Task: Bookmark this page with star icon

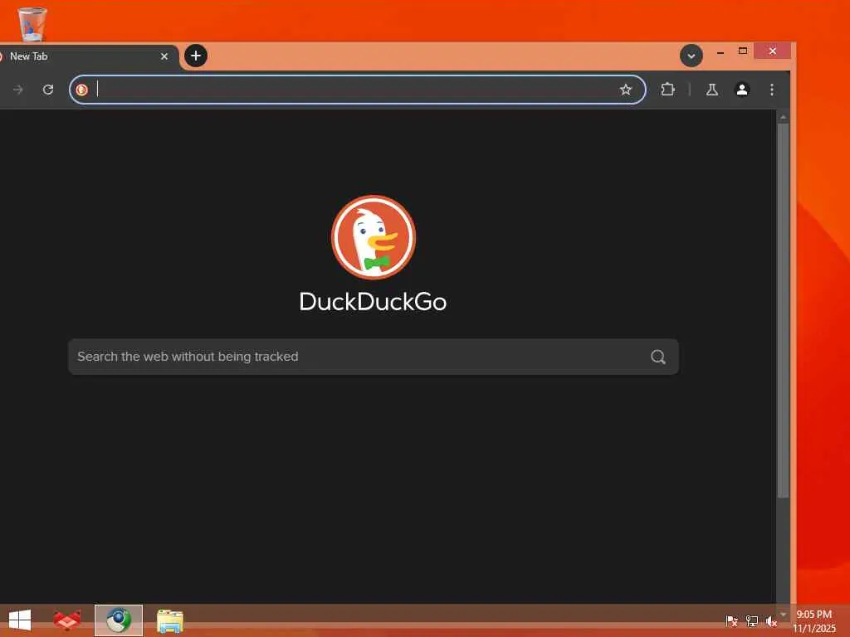Action: tap(626, 90)
